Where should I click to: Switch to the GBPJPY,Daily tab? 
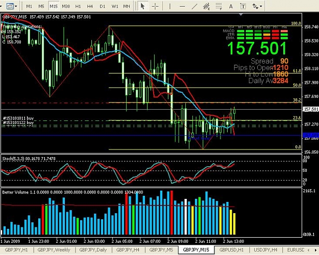click(x=93, y=250)
